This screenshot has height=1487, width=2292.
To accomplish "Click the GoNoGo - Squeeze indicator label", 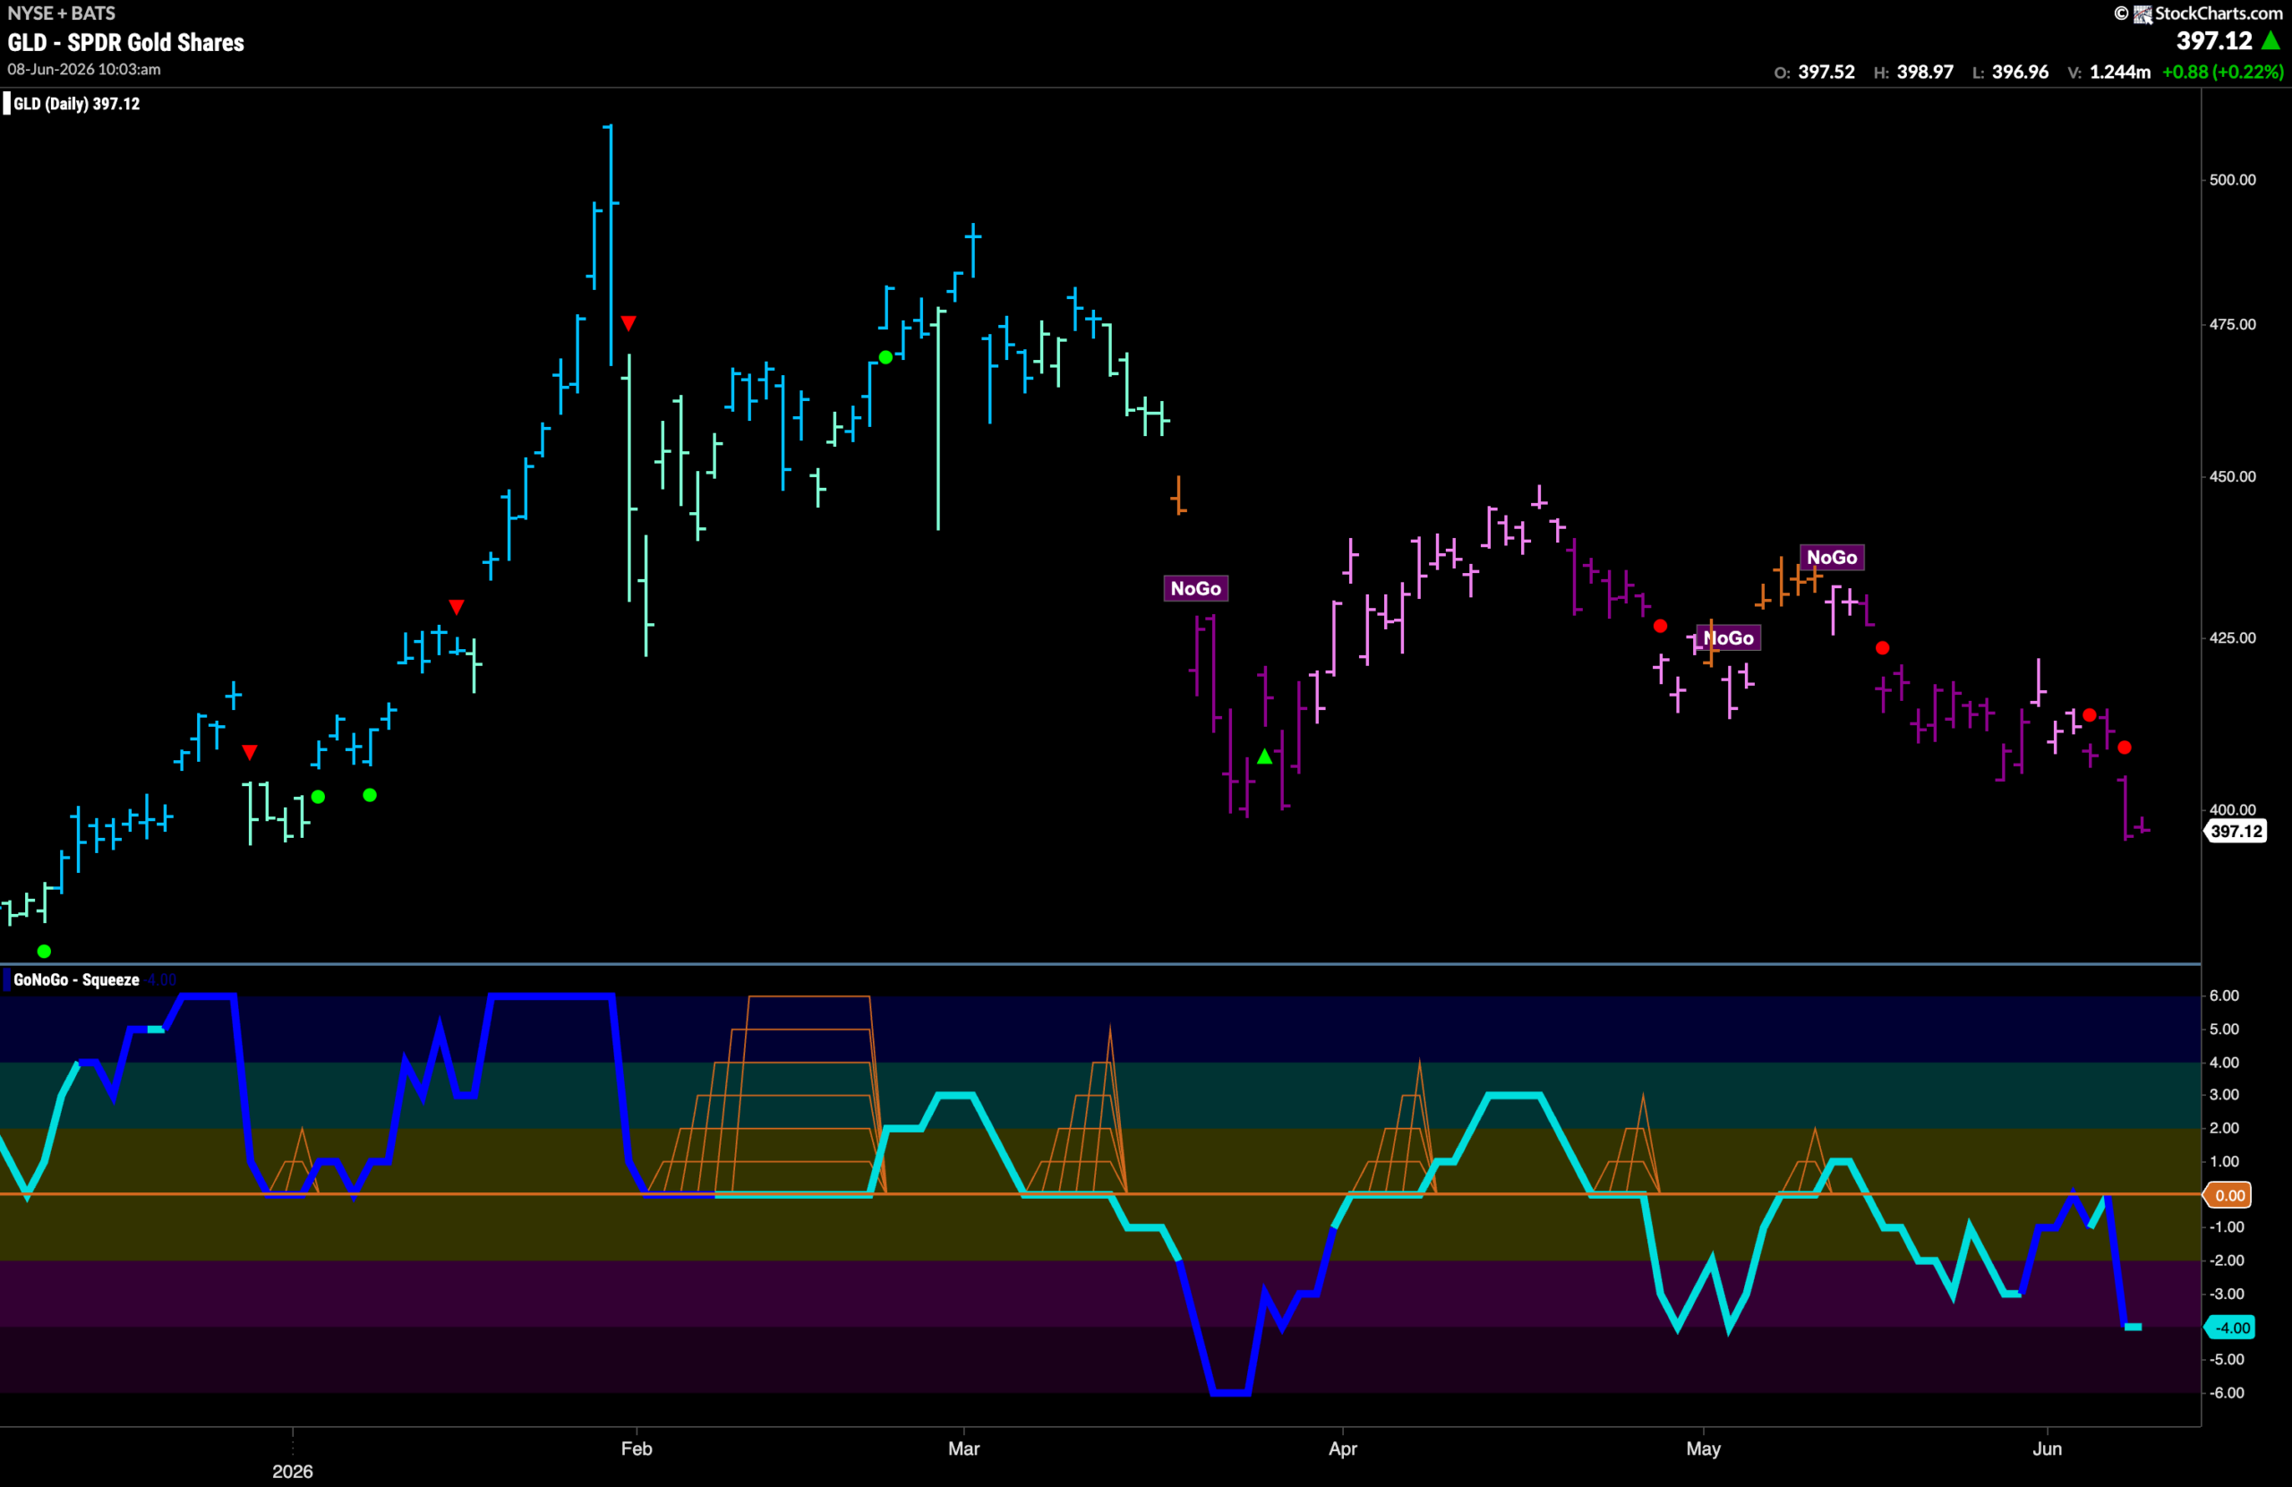I will click(76, 979).
